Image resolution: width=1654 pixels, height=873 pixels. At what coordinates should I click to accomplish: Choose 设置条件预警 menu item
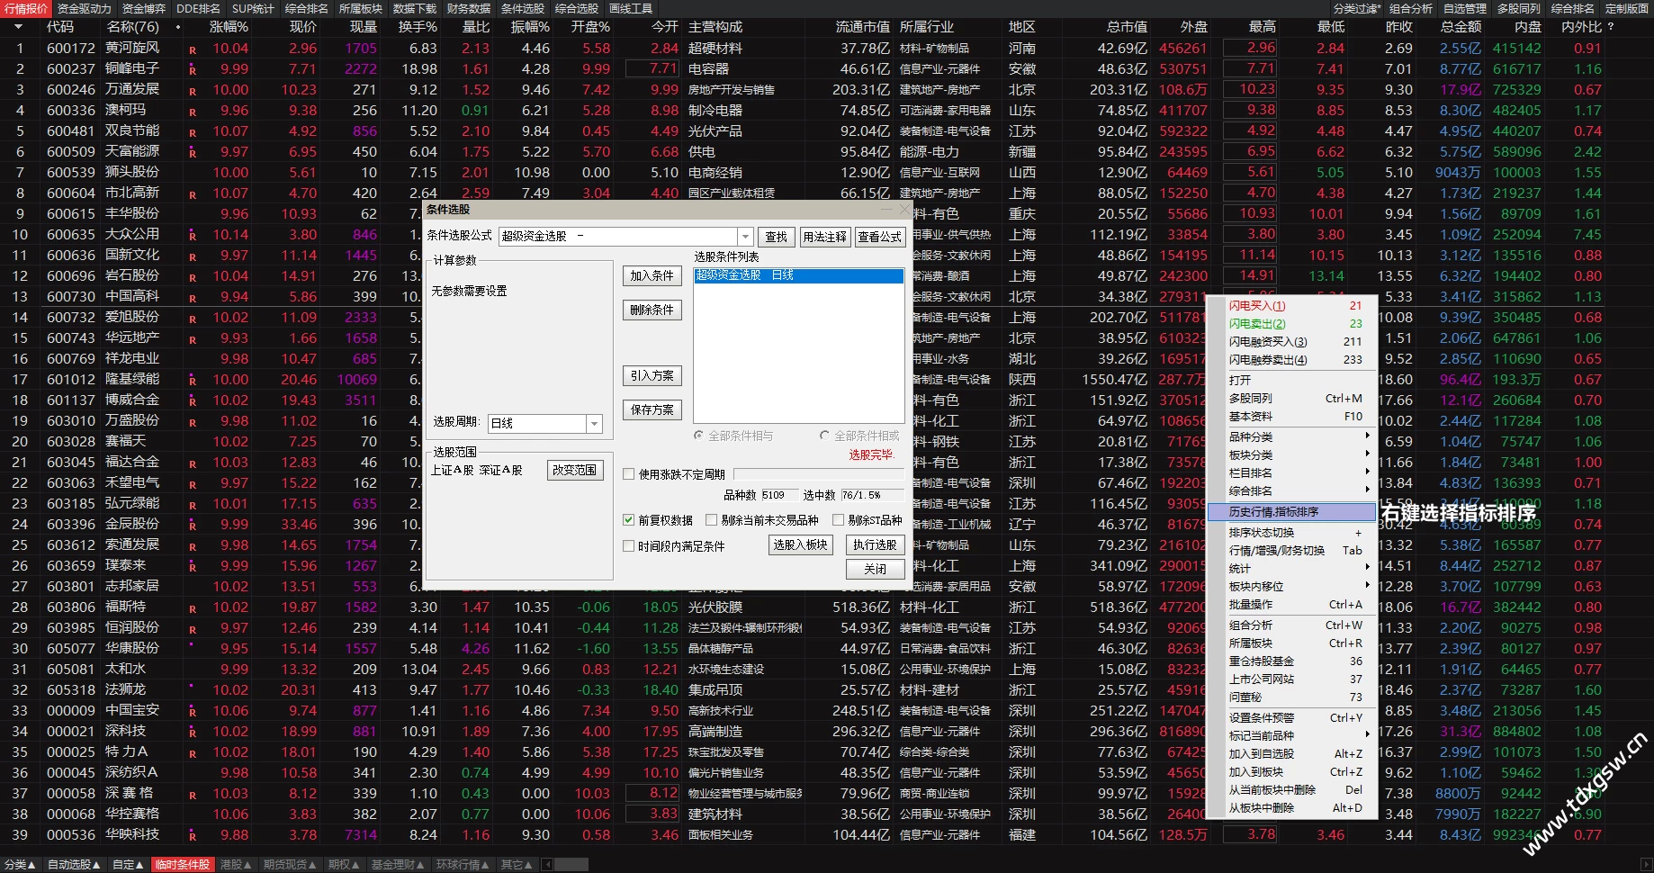(x=1292, y=717)
